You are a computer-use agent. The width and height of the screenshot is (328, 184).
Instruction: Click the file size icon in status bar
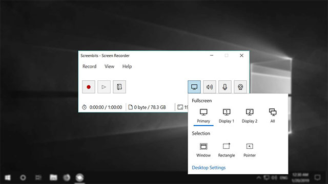point(130,107)
